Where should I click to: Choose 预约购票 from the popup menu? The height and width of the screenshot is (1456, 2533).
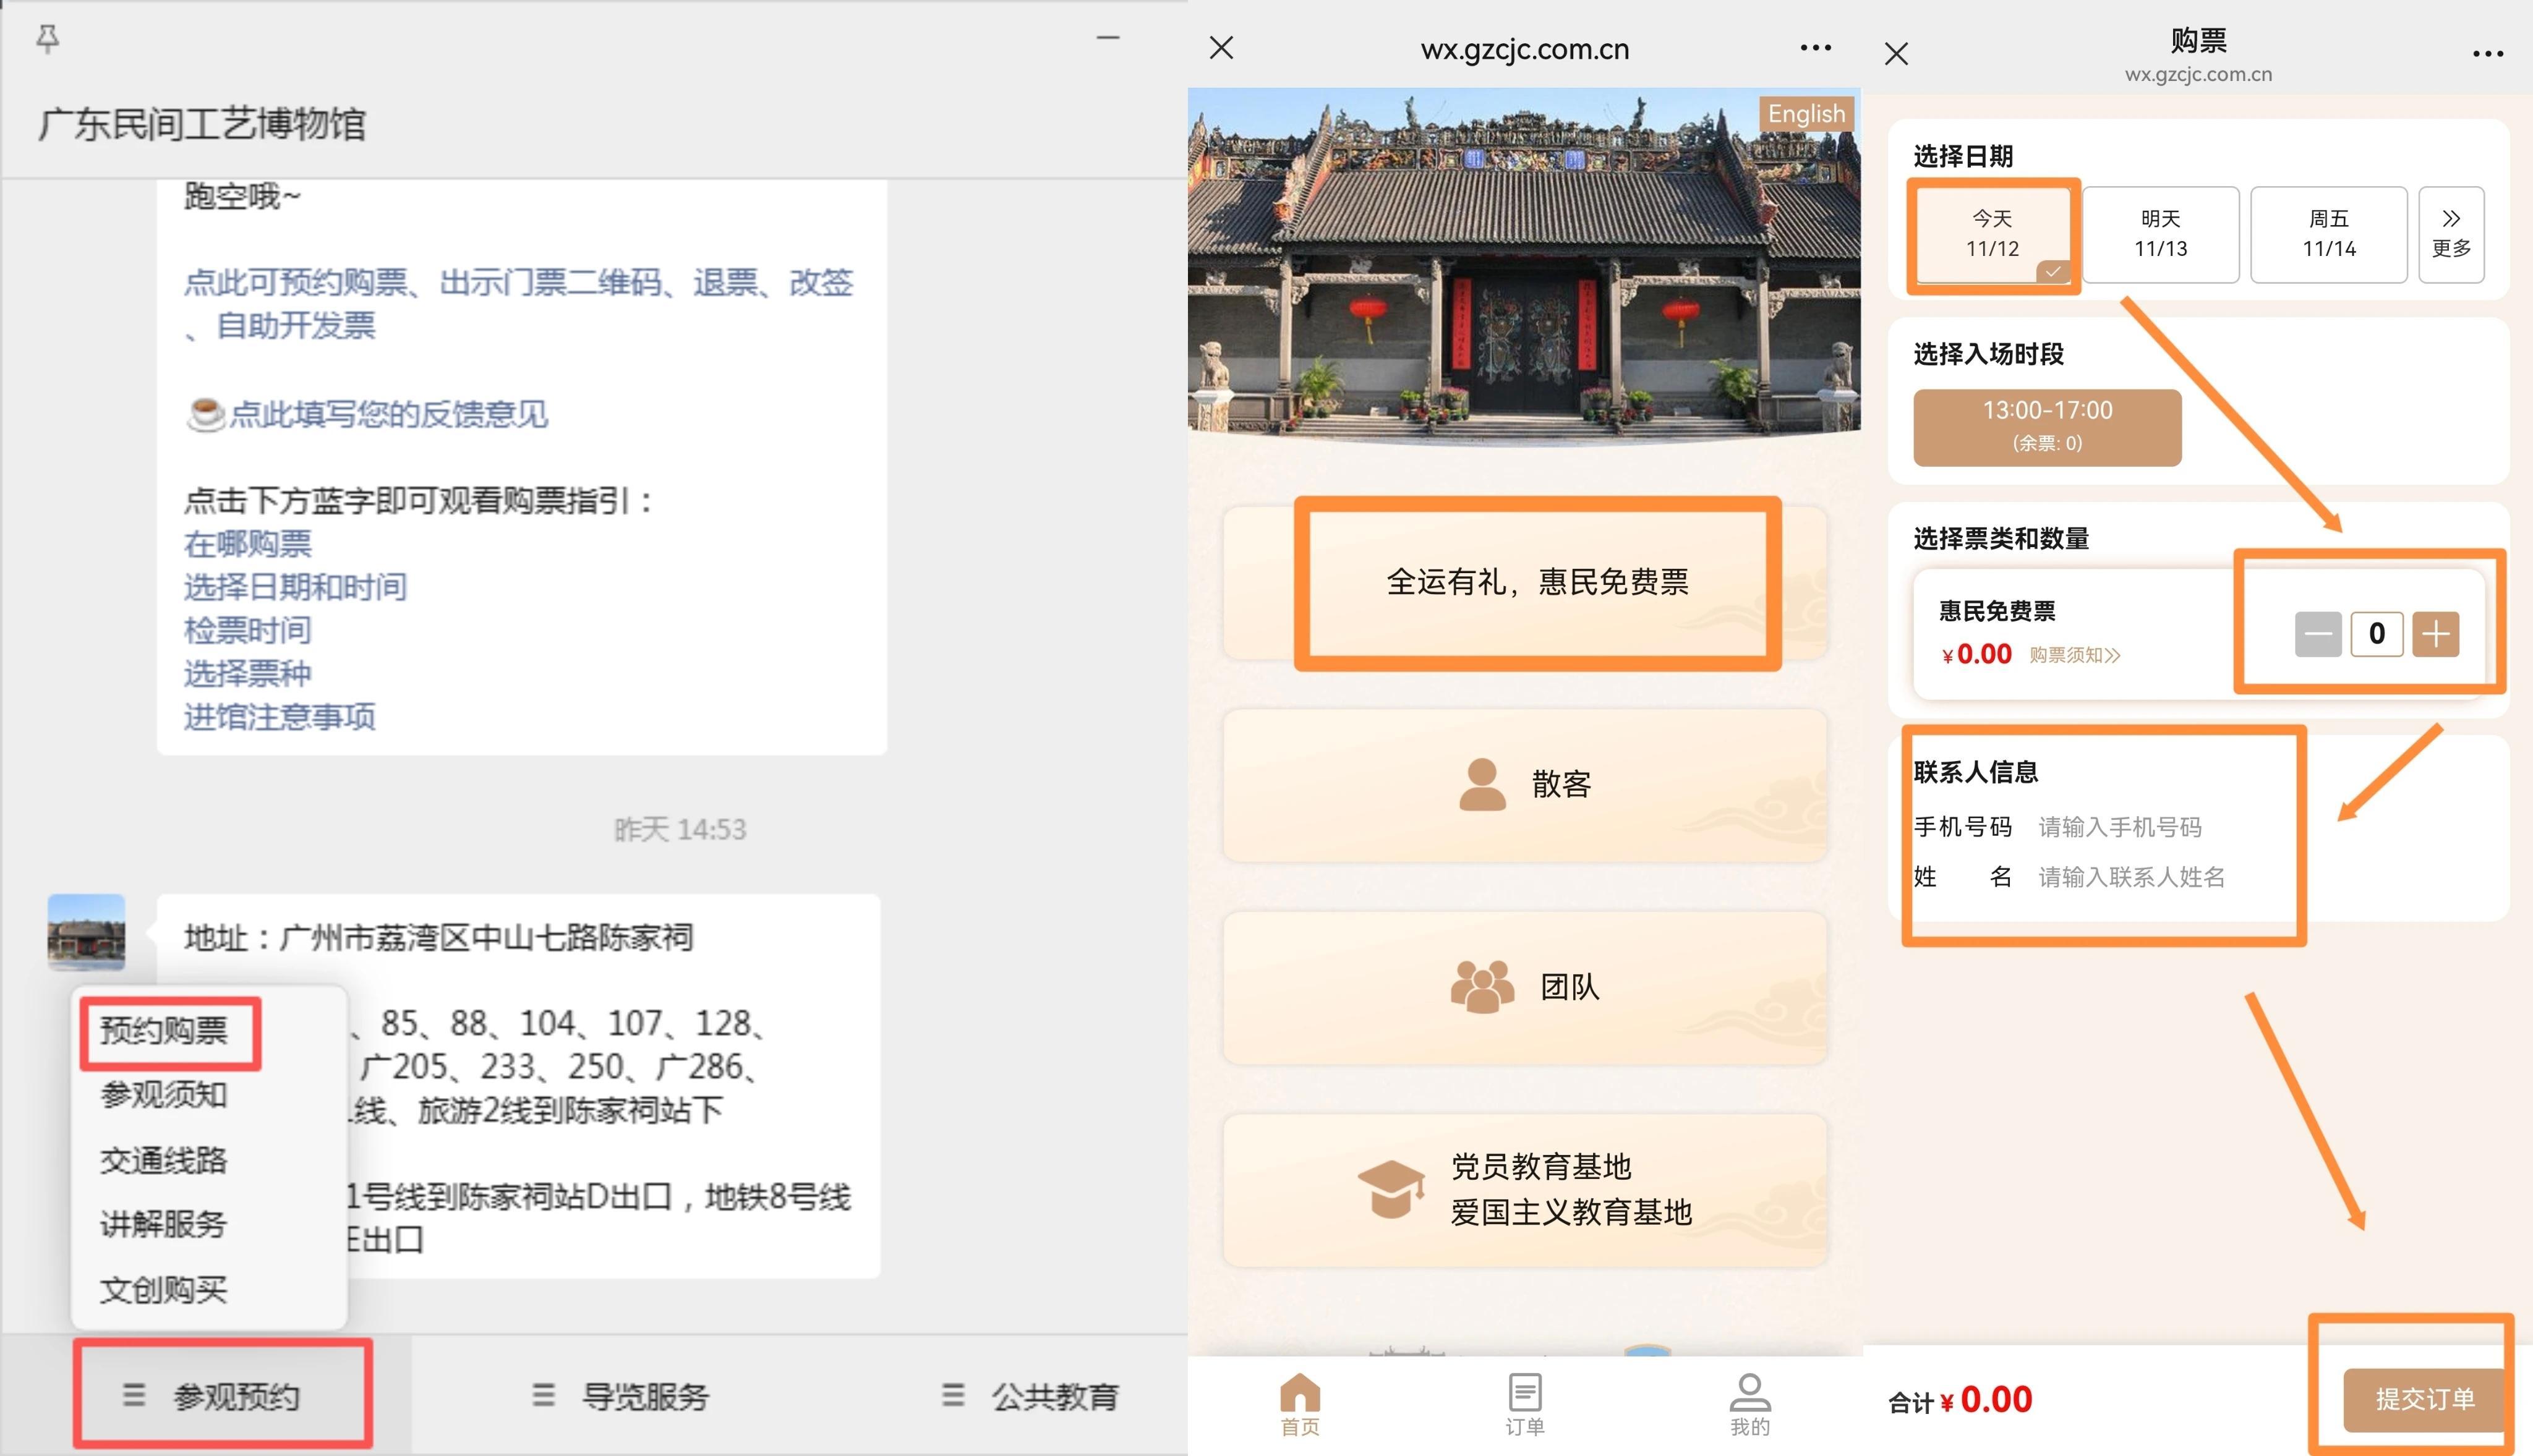coord(164,1031)
